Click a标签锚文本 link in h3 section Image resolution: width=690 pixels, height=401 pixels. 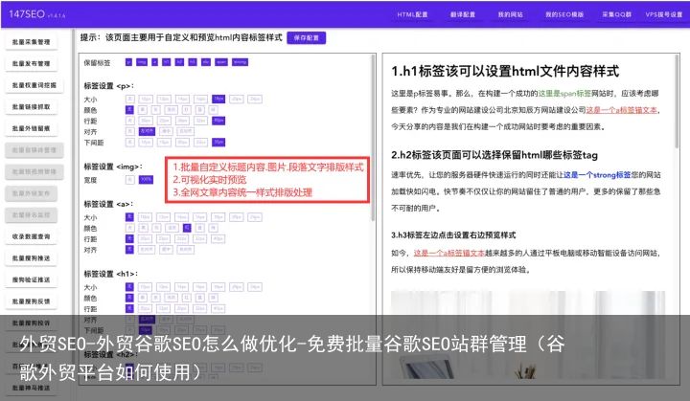coord(449,254)
